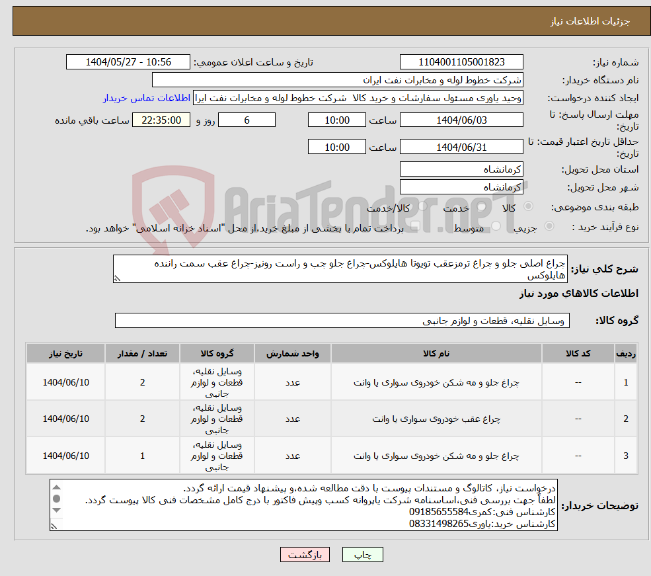This screenshot has height=576, width=651.
Task: Click the resize handle of buyer notes
Action: pyautogui.click(x=54, y=526)
